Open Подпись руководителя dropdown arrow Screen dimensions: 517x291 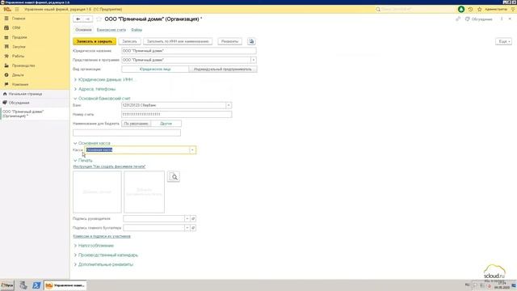pyautogui.click(x=187, y=218)
